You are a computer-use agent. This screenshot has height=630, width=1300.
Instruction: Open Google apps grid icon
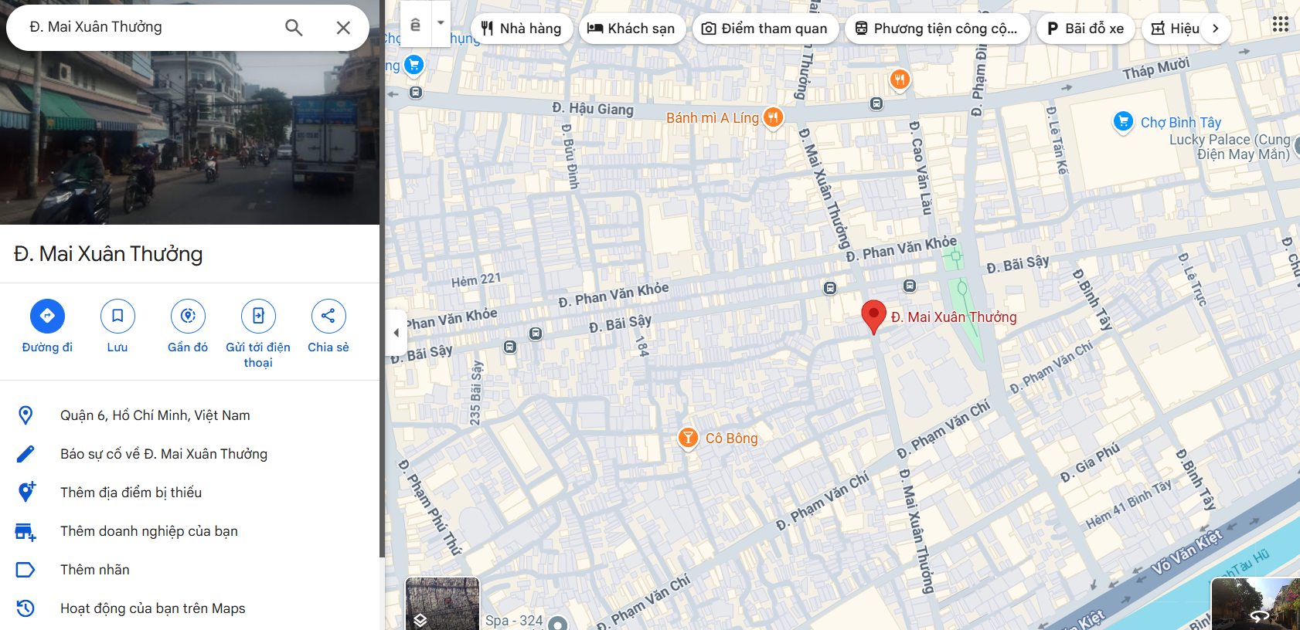pos(1281,25)
